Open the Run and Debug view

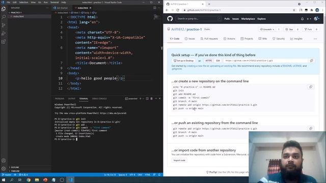(x=4, y=34)
